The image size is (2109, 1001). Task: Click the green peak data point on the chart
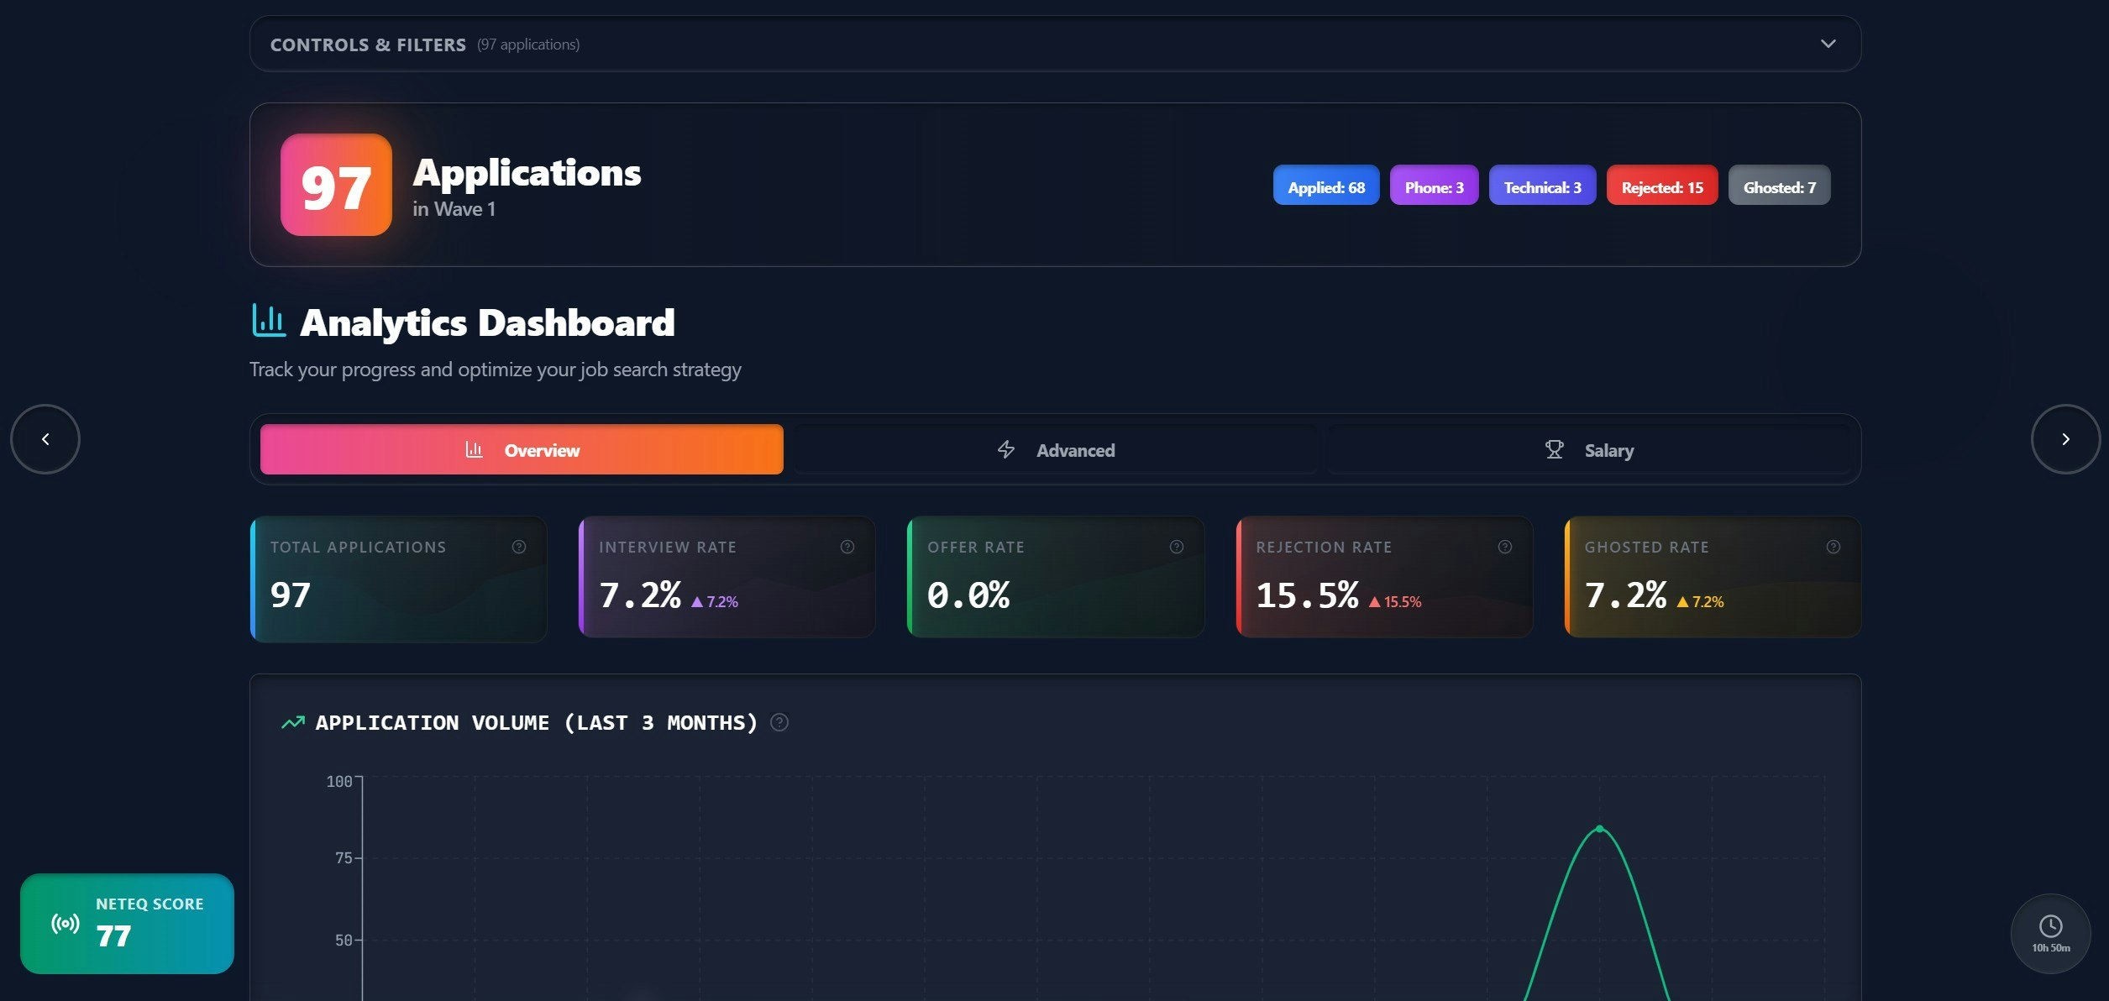(x=1598, y=830)
